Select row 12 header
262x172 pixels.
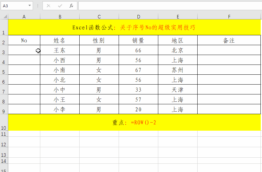pyautogui.click(x=4, y=142)
